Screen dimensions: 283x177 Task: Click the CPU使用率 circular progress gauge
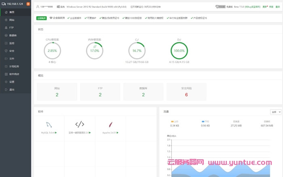tap(52, 51)
